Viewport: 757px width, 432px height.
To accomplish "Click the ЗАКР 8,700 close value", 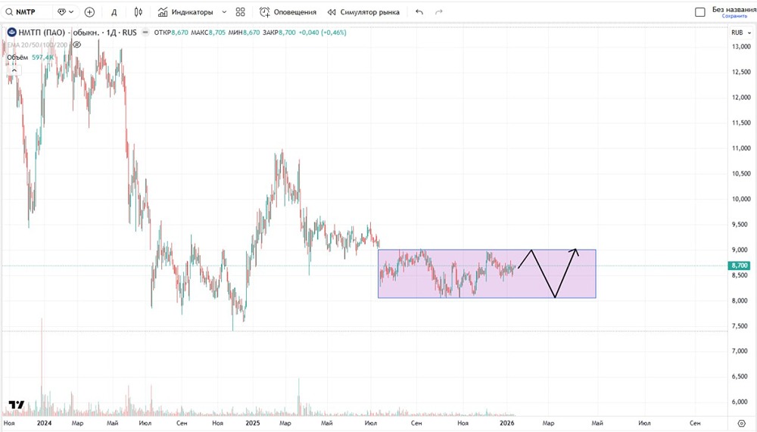I will pos(279,33).
